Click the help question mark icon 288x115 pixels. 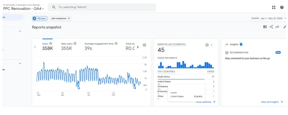coord(282,7)
